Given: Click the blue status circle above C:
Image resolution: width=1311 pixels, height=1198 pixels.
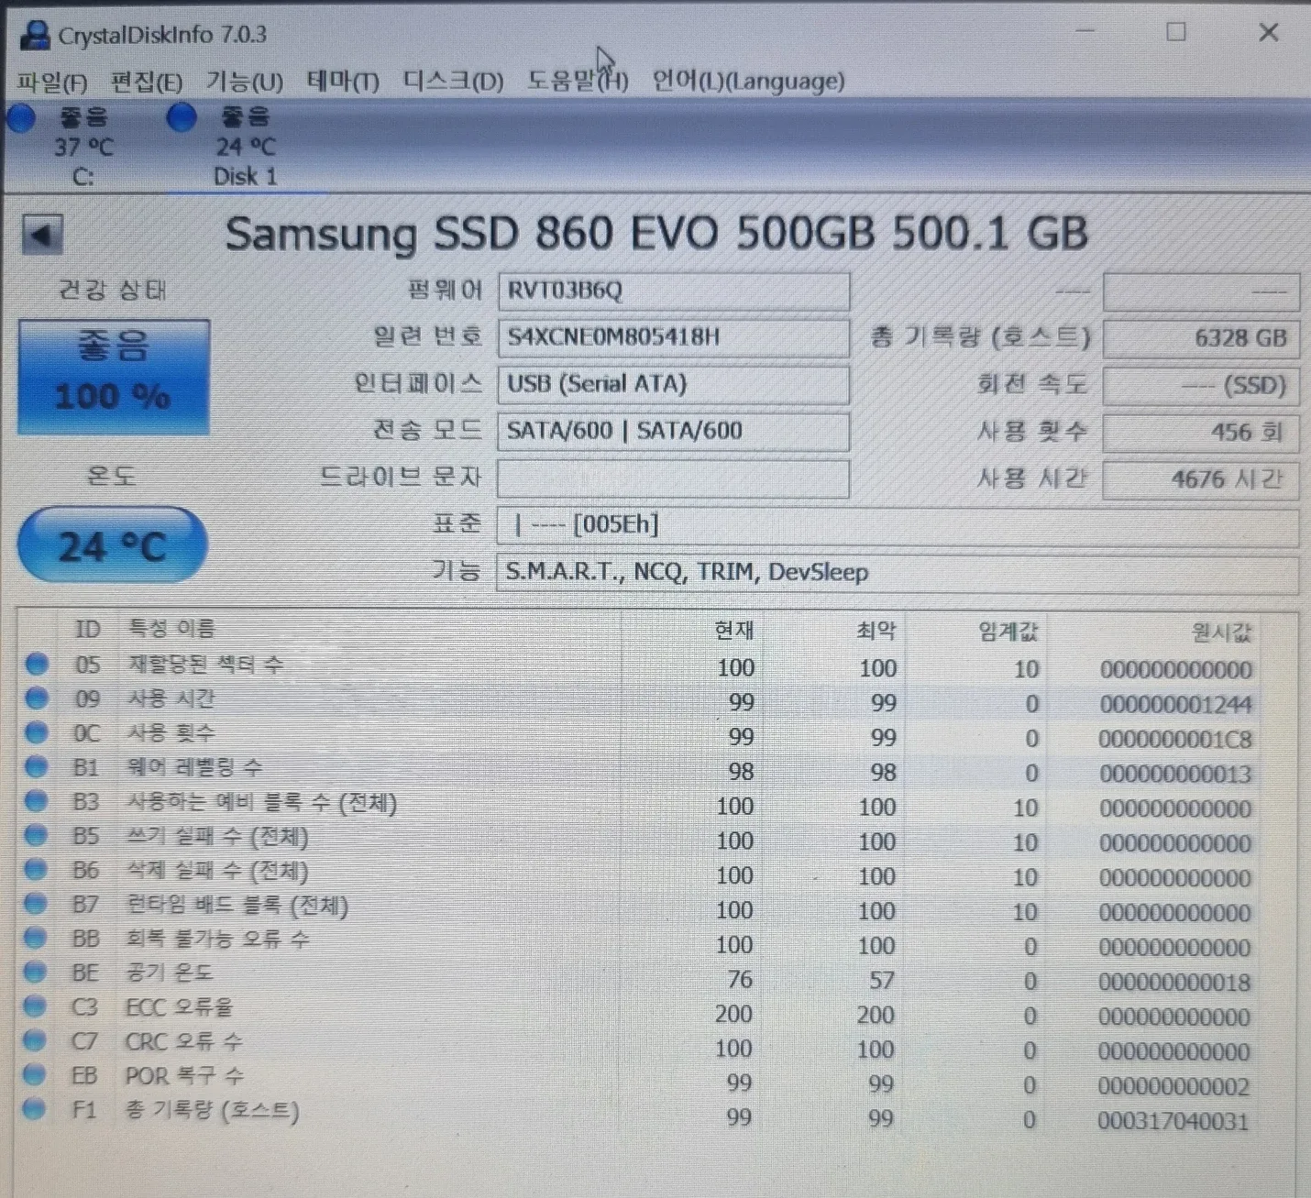Looking at the screenshot, I should 21,117.
